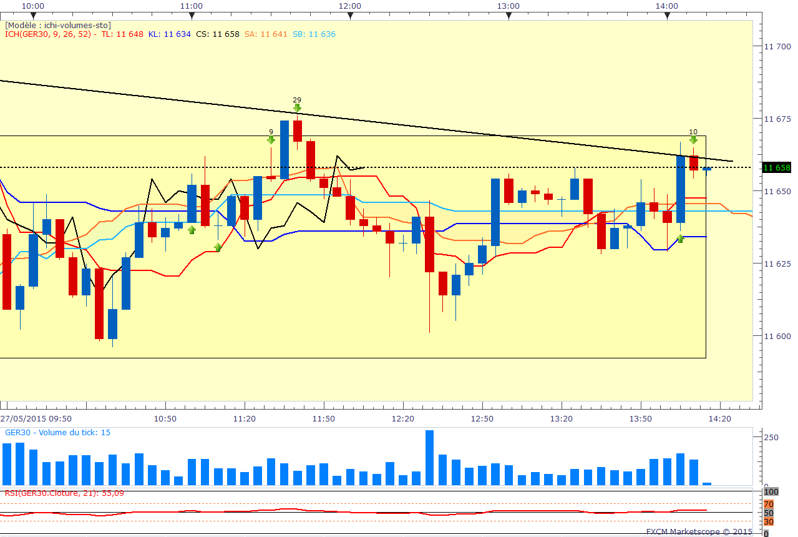Image resolution: width=798 pixels, height=537 pixels.
Task: Click the light-blue SB: 11 636 legend entry
Action: (314, 34)
